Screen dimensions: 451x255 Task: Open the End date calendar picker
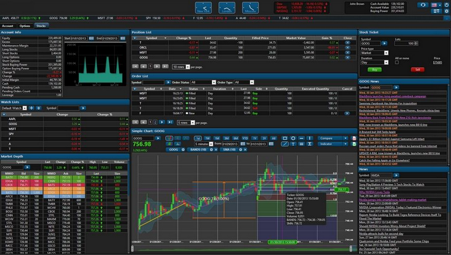pyautogui.click(x=123, y=38)
